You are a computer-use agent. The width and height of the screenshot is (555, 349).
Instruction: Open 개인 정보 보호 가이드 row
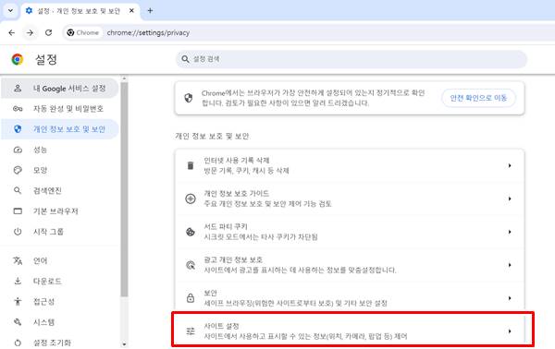pyautogui.click(x=350, y=199)
